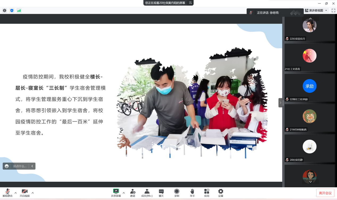This screenshot has width=337, height=200.
Task: Open the 聊天 chat panel
Action: pyautogui.click(x=161, y=193)
